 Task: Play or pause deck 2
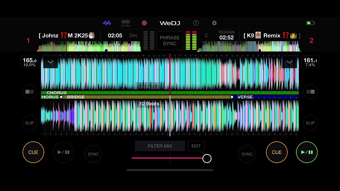[307, 152]
